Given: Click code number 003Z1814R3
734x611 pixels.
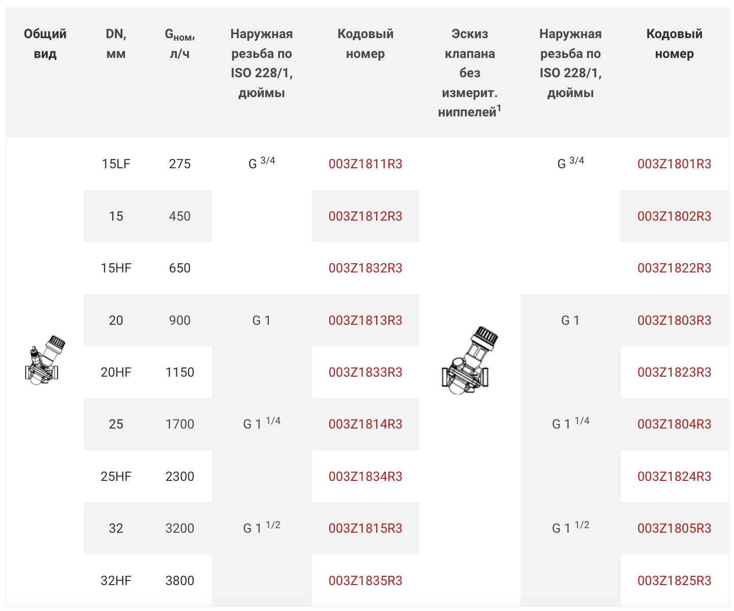Looking at the screenshot, I should tap(365, 424).
